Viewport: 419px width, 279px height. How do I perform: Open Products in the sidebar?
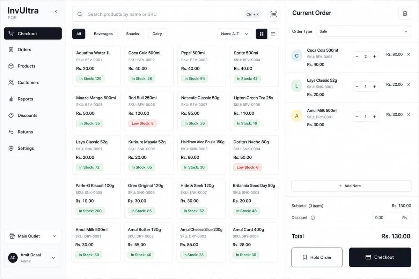point(33,66)
